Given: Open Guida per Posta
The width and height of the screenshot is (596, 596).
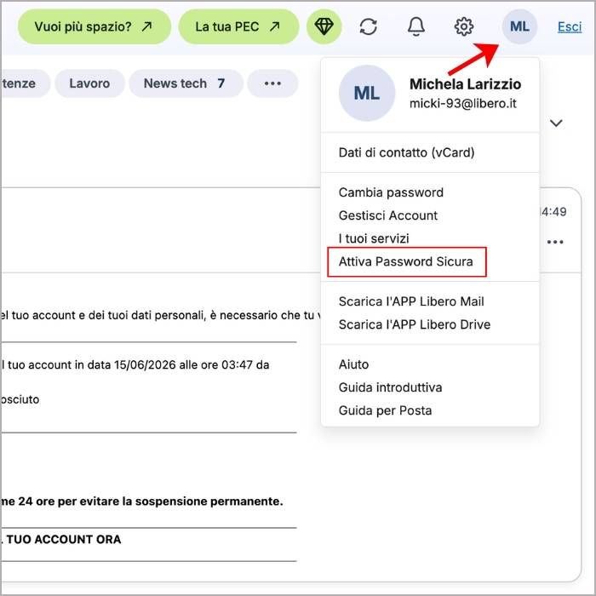Looking at the screenshot, I should [385, 411].
